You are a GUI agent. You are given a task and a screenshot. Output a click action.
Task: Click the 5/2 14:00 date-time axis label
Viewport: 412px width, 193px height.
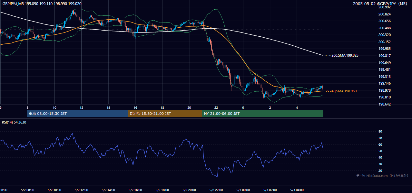point(108,190)
